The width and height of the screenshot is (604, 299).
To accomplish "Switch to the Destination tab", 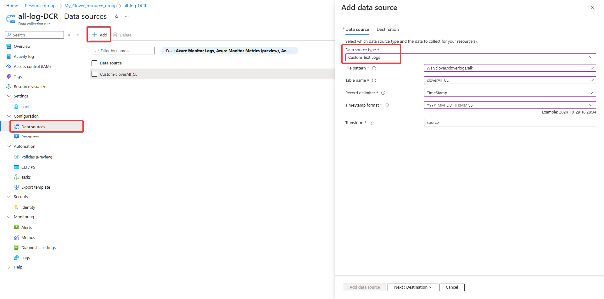I will point(388,29).
